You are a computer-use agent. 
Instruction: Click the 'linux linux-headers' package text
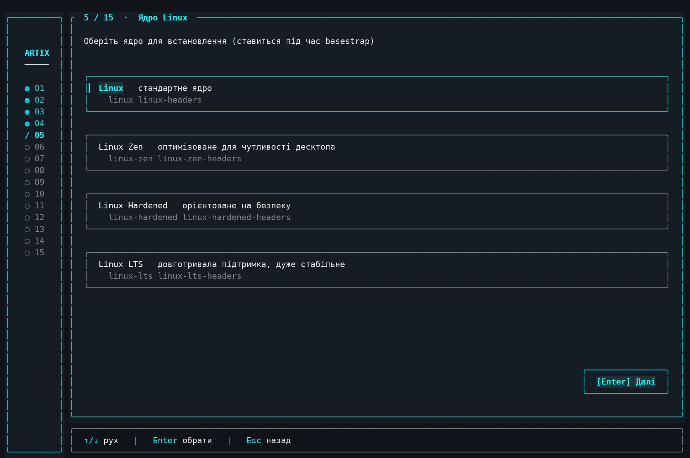click(155, 100)
